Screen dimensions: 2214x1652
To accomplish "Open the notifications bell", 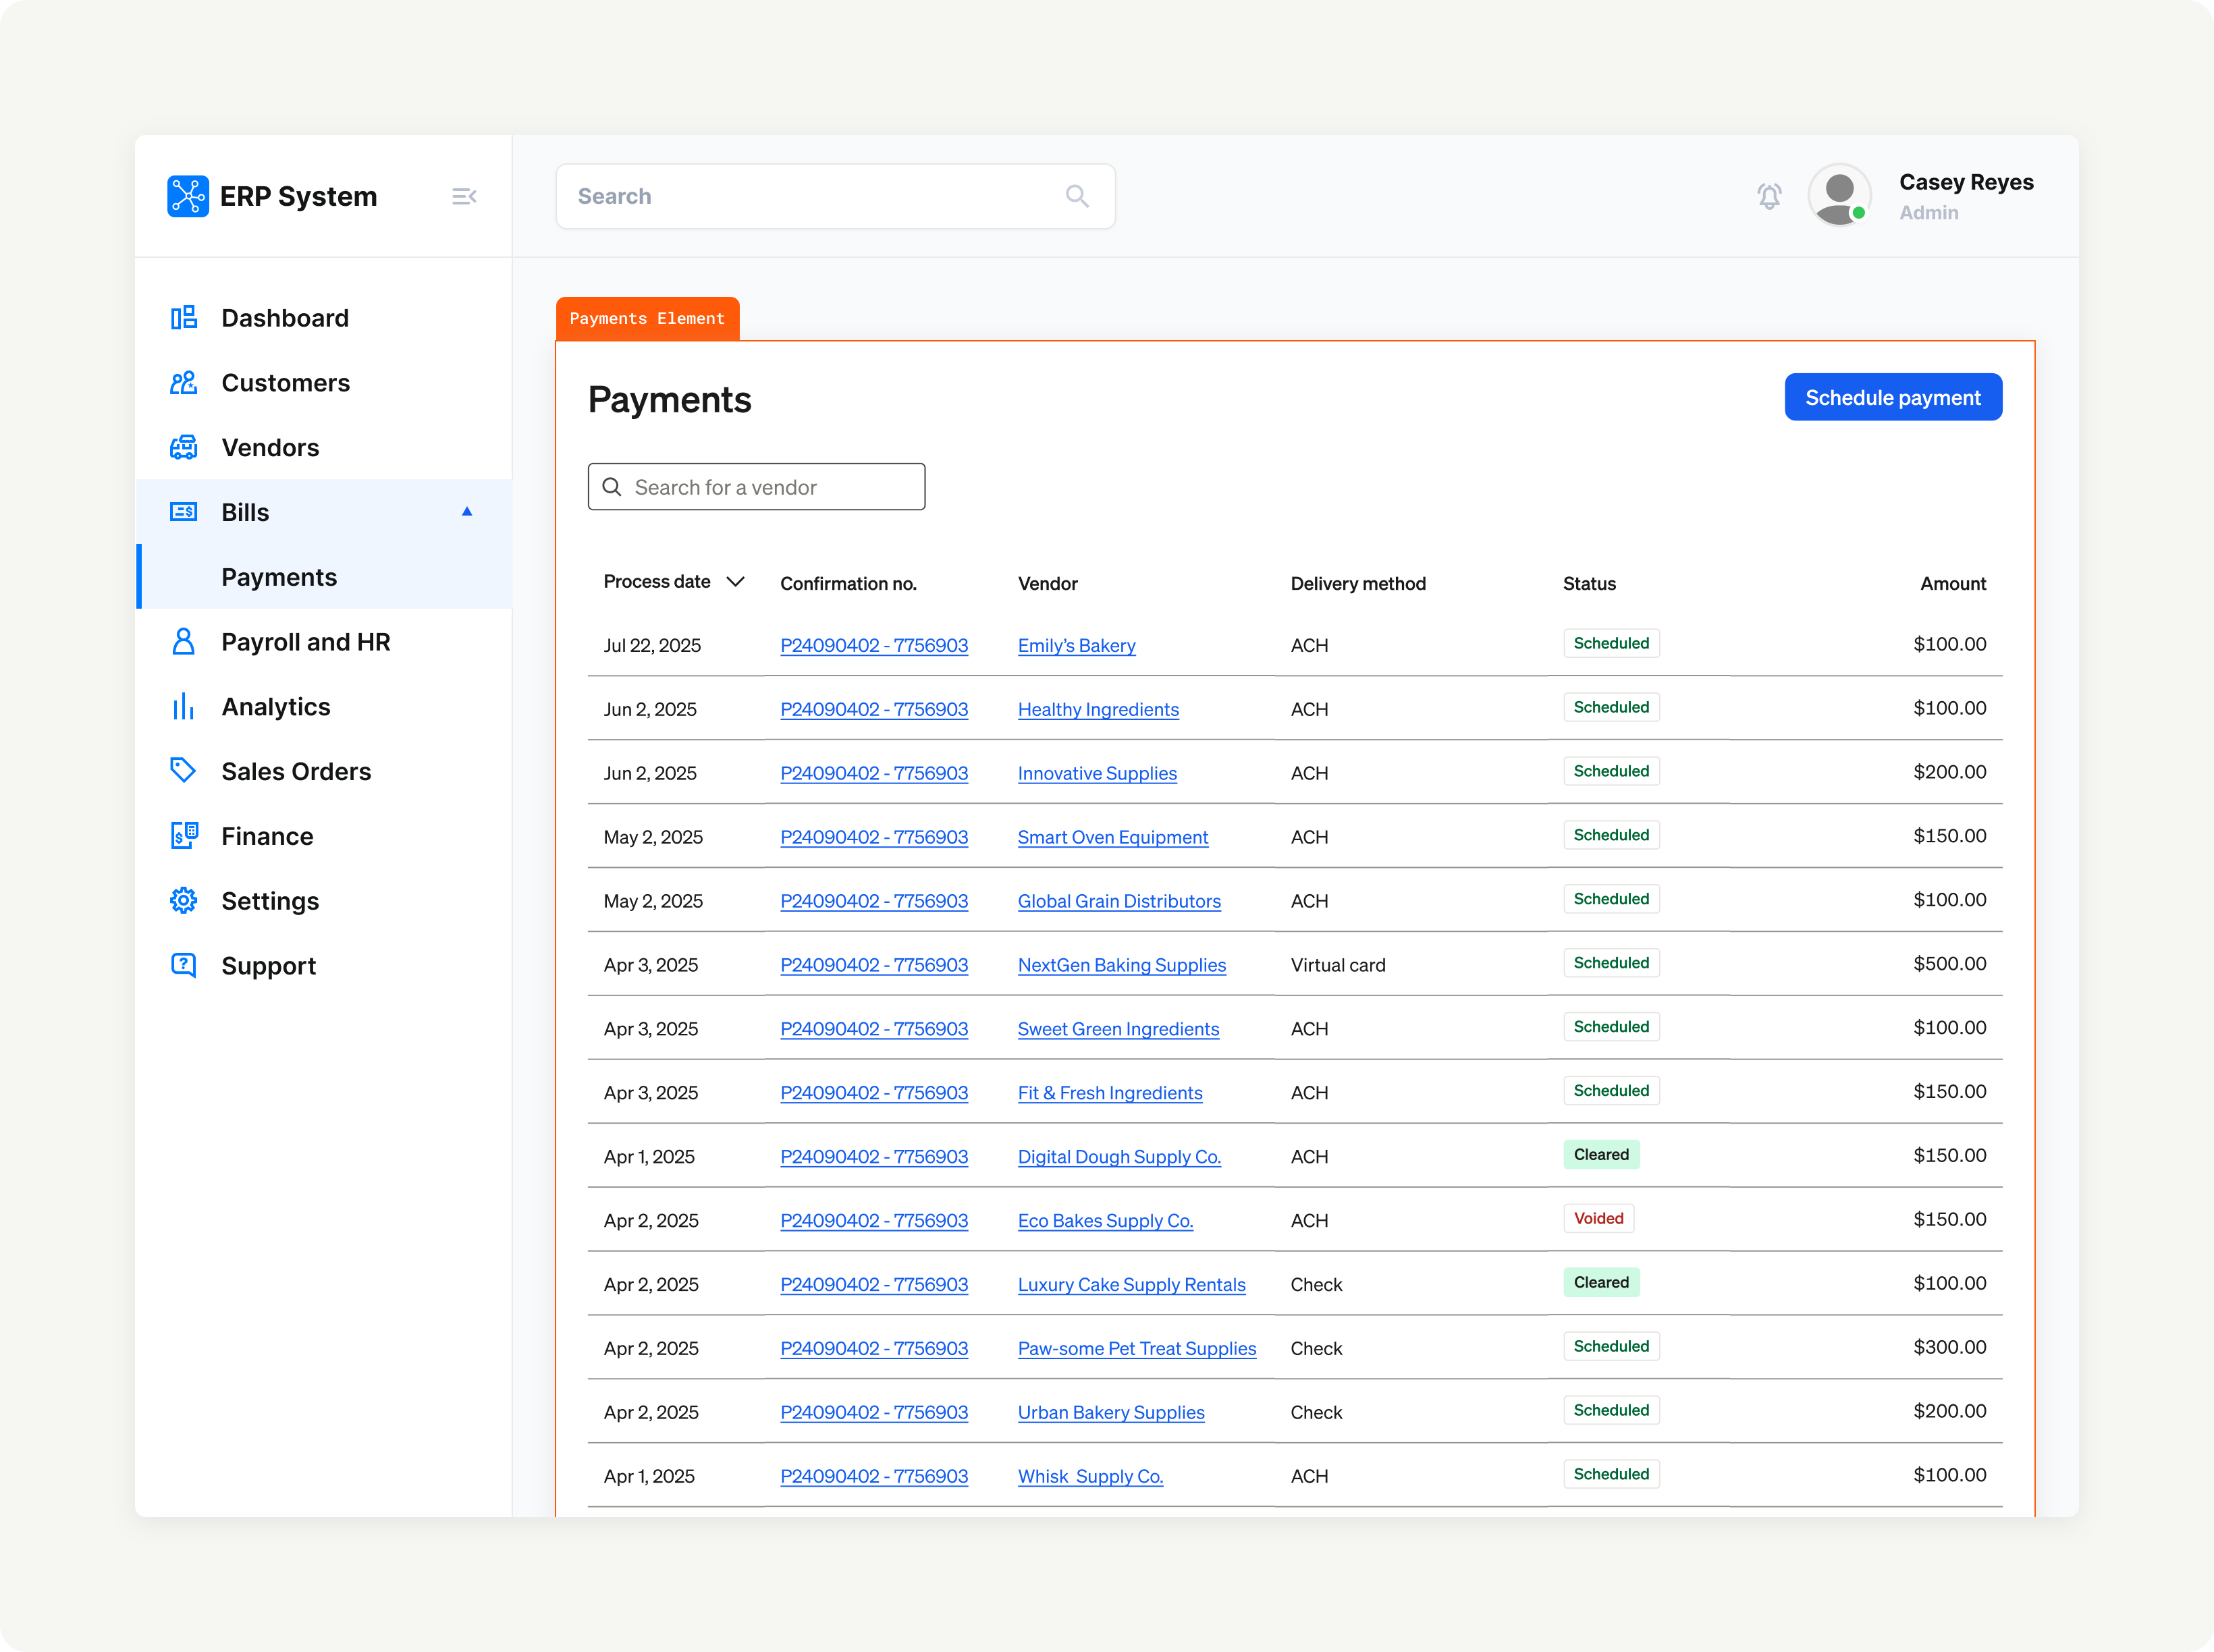I will pyautogui.click(x=1769, y=196).
